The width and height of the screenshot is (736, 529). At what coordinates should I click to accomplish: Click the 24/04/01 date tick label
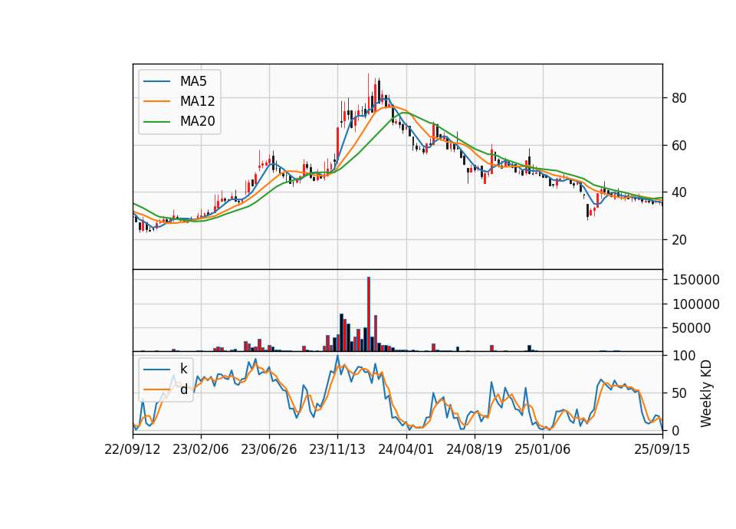(x=406, y=449)
